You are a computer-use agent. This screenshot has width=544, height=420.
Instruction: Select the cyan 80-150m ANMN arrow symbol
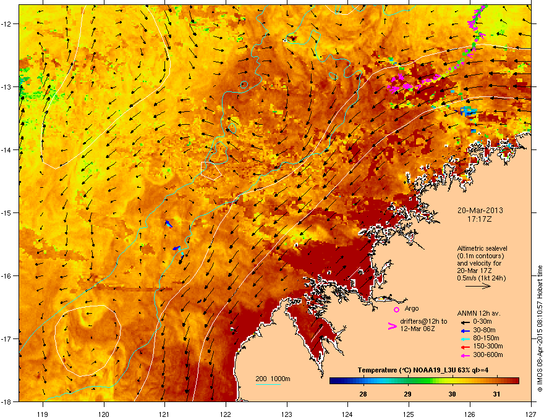(x=465, y=338)
